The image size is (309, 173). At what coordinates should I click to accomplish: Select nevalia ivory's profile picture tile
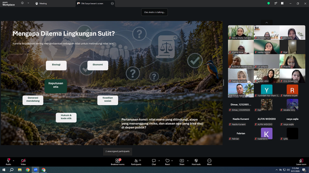click(x=292, y=104)
